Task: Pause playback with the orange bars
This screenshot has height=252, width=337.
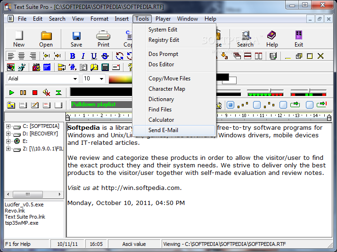Action: [x=23, y=93]
